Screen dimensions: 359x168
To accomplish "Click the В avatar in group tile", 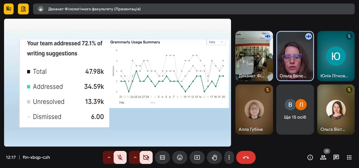I will click(x=290, y=105).
